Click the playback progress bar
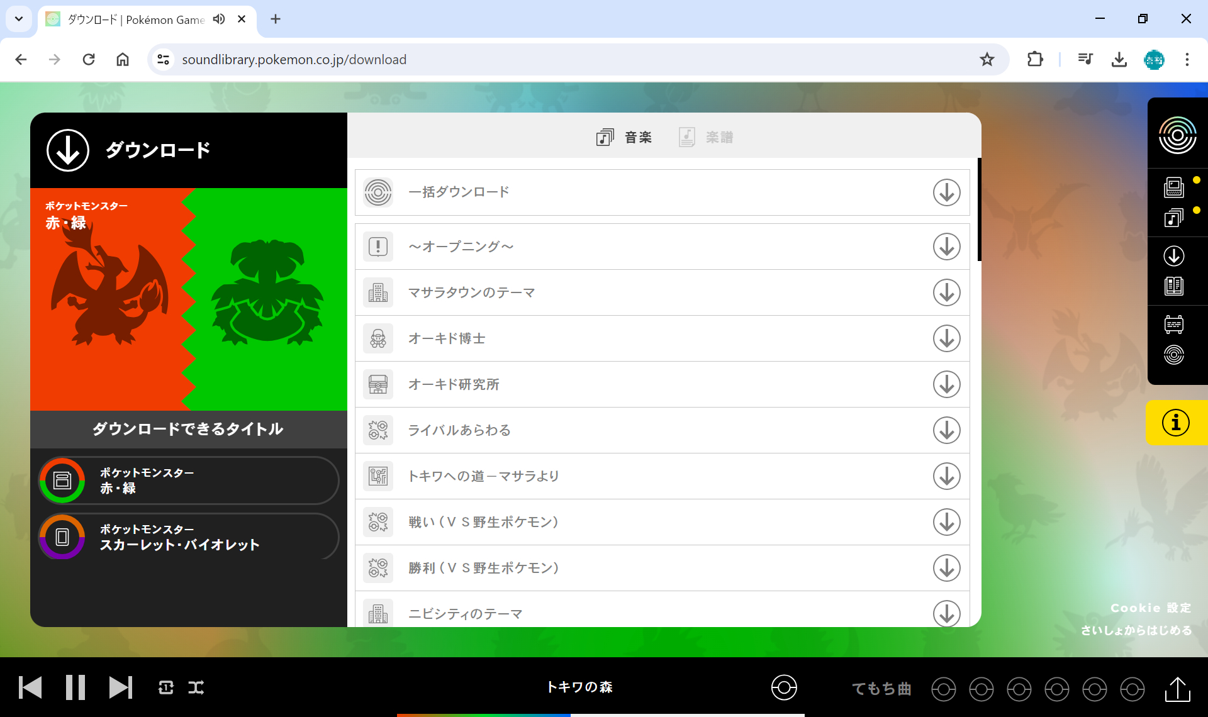Screen dimensions: 1208x717 click(601, 714)
